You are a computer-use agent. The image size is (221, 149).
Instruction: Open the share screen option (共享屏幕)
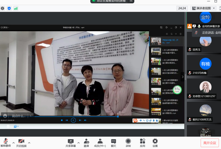click(71, 142)
